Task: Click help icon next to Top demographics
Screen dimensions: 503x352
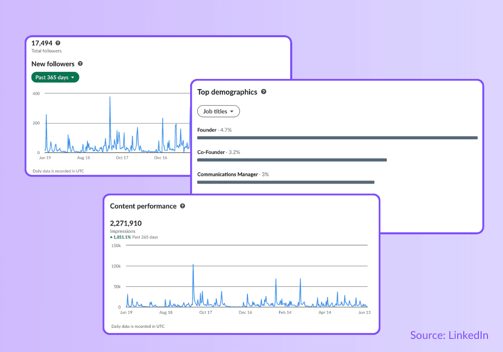Action: (264, 92)
